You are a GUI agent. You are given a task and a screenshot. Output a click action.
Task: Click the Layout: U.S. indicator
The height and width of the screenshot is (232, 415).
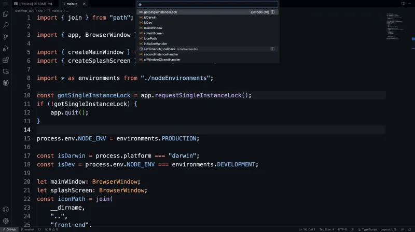(x=389, y=229)
